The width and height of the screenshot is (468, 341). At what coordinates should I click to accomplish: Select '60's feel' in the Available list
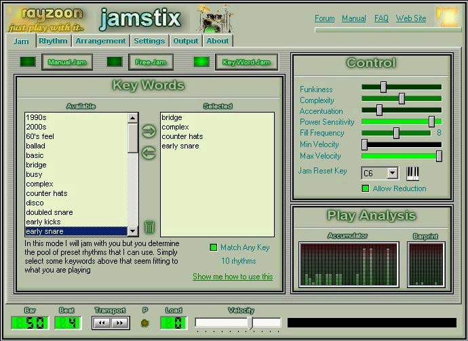point(76,136)
